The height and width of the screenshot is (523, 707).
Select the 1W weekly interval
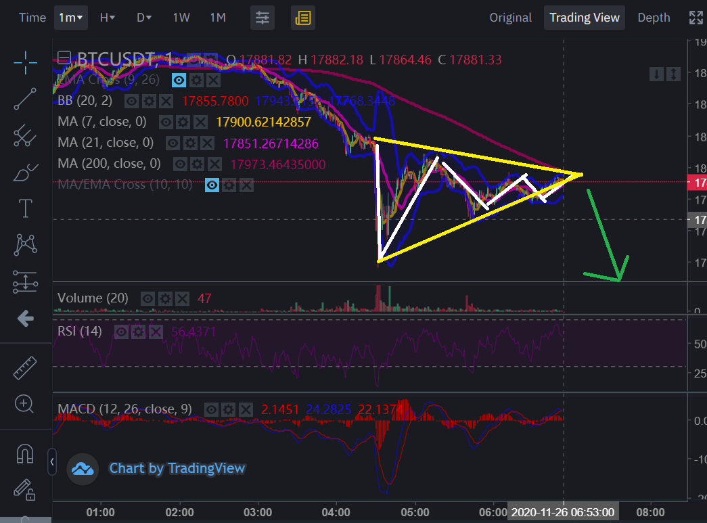coord(181,18)
